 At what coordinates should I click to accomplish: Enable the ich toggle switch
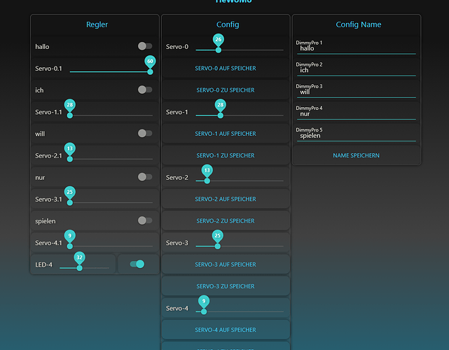[x=144, y=90]
